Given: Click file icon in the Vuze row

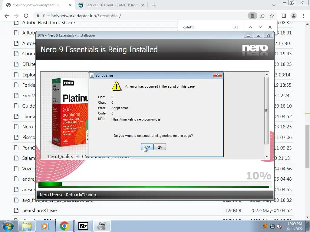Looking at the screenshot, I should pyautogui.click(x=16, y=169).
